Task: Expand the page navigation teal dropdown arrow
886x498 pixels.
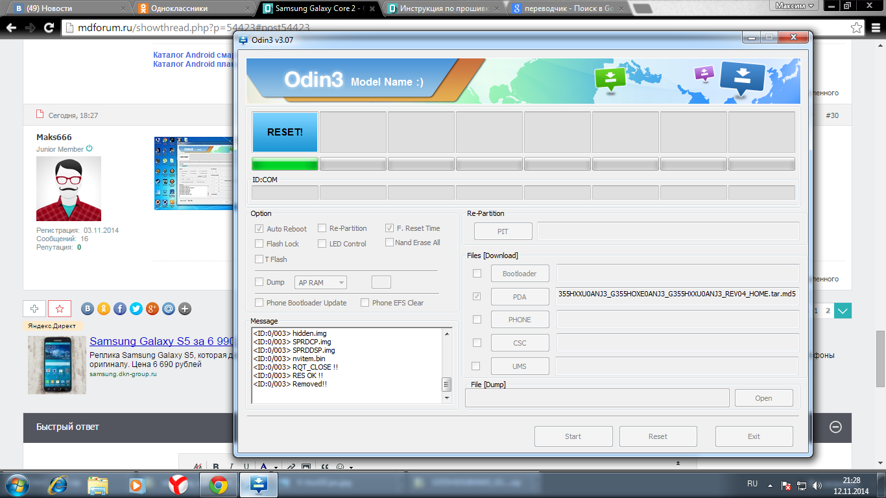Action: pos(843,311)
